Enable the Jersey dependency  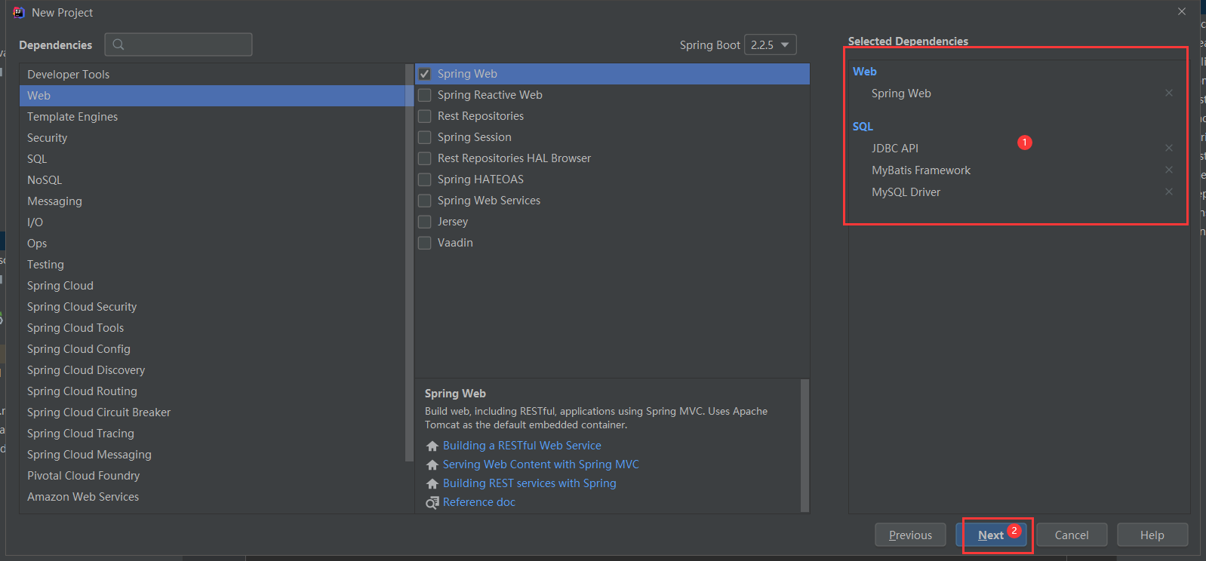(x=425, y=222)
